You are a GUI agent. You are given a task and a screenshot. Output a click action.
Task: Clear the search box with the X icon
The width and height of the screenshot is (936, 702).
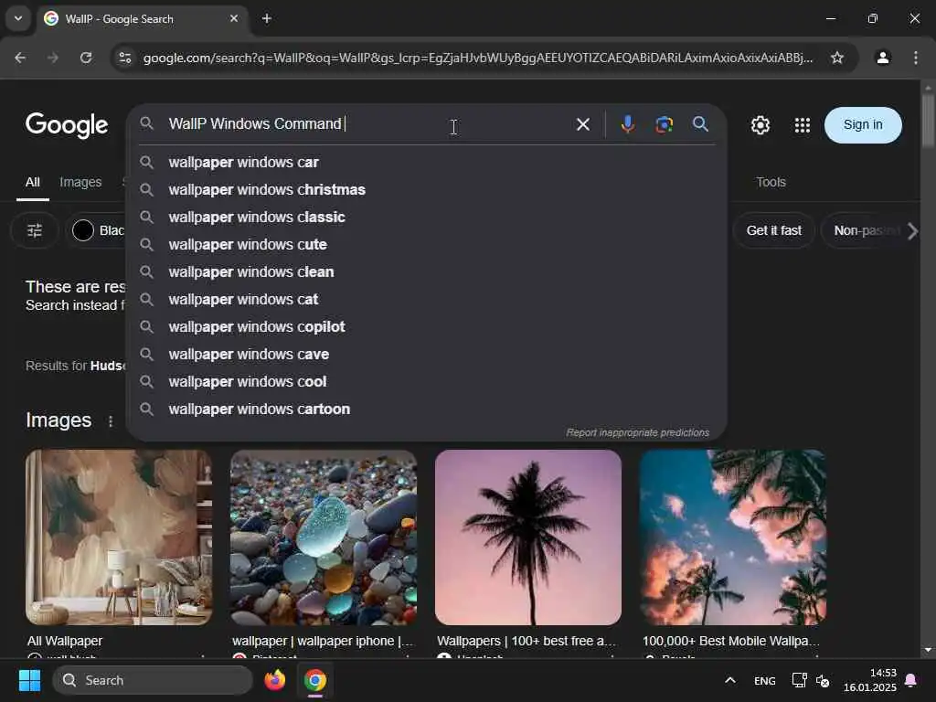coord(582,124)
